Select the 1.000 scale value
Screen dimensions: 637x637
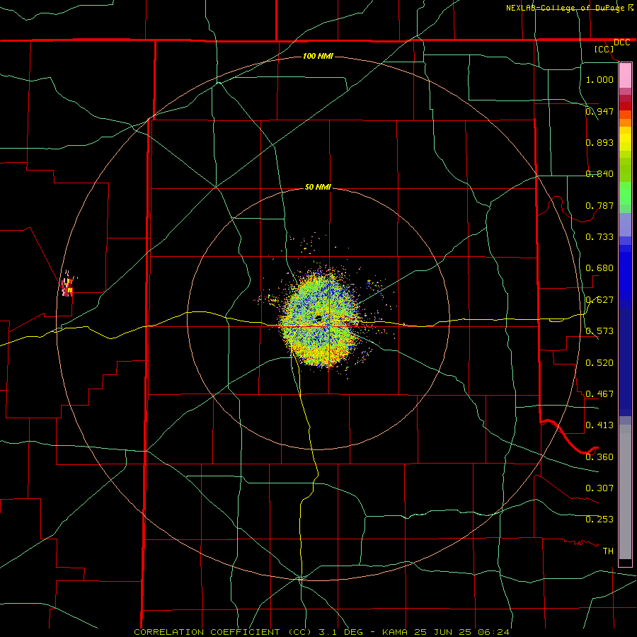coord(599,79)
